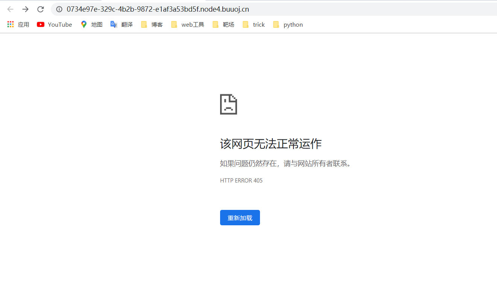
Task: Open the trick bookmarks folder
Action: (259, 24)
